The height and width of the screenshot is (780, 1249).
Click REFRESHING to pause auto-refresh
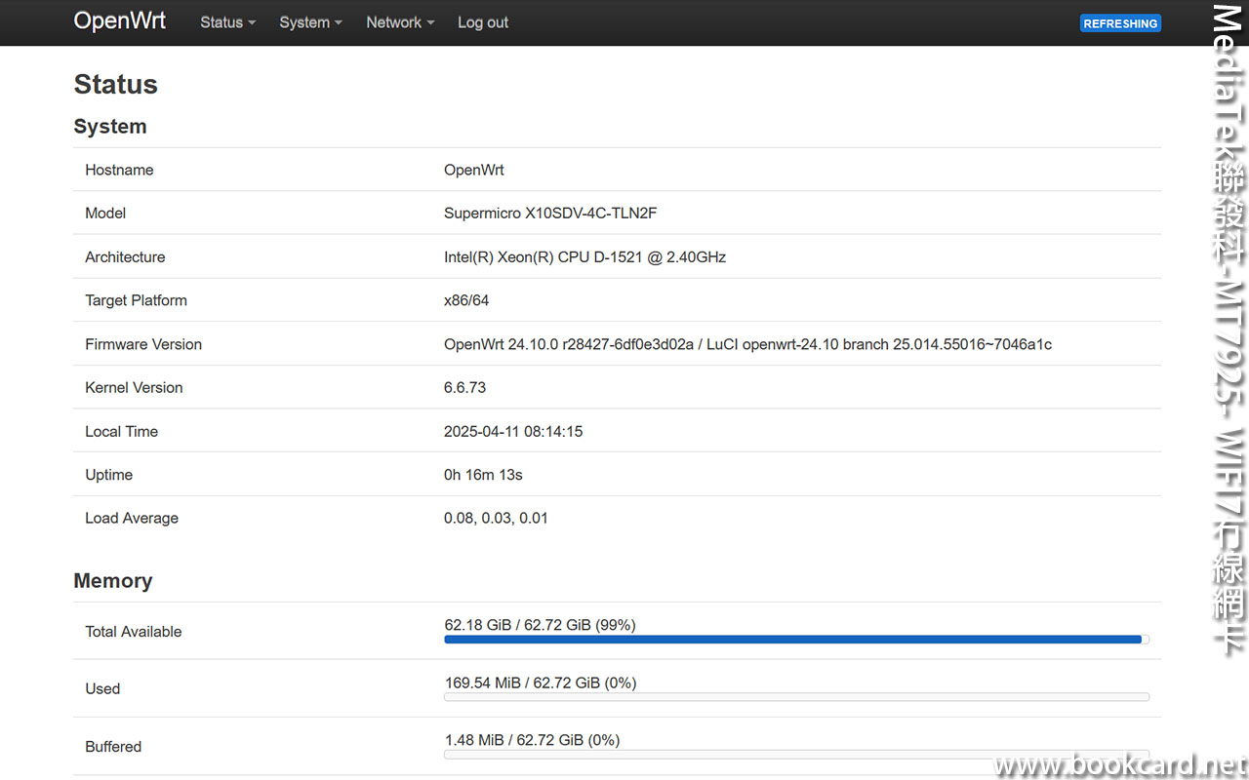pos(1120,22)
